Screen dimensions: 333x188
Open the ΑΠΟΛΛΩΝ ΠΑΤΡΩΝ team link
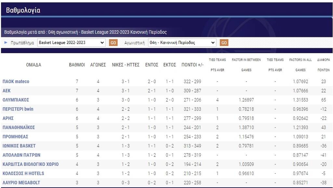coord(21,155)
